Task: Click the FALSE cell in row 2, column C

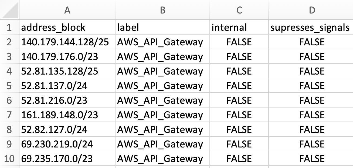Action: click(239, 42)
